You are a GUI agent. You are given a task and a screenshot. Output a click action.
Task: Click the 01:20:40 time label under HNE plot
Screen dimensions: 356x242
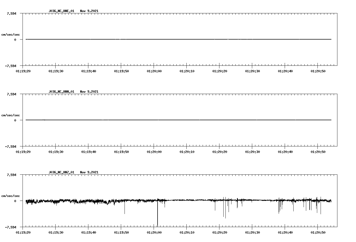tap(285, 71)
